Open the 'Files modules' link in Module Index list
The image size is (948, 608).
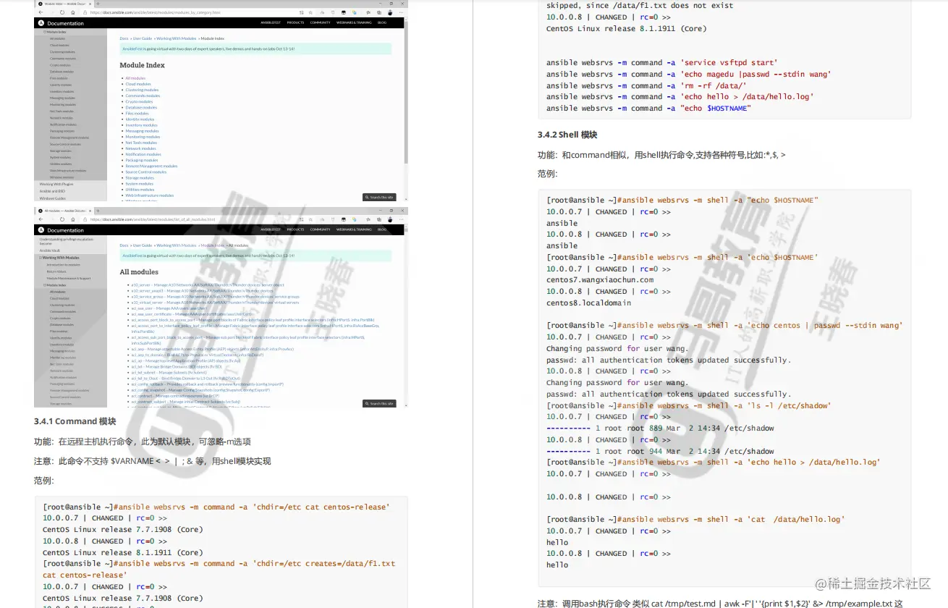tap(137, 113)
